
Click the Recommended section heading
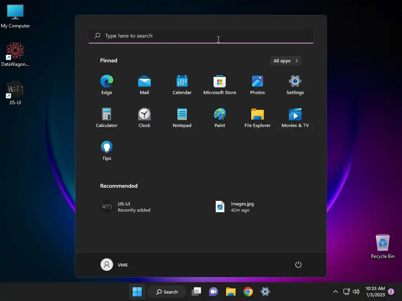pos(119,186)
